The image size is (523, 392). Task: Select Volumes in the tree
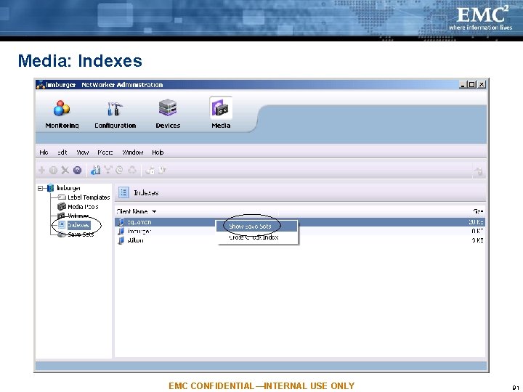click(x=78, y=216)
